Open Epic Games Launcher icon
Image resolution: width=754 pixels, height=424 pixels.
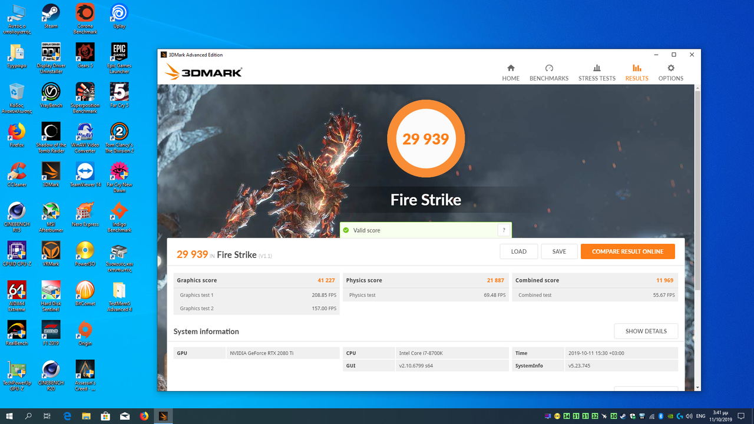(119, 58)
